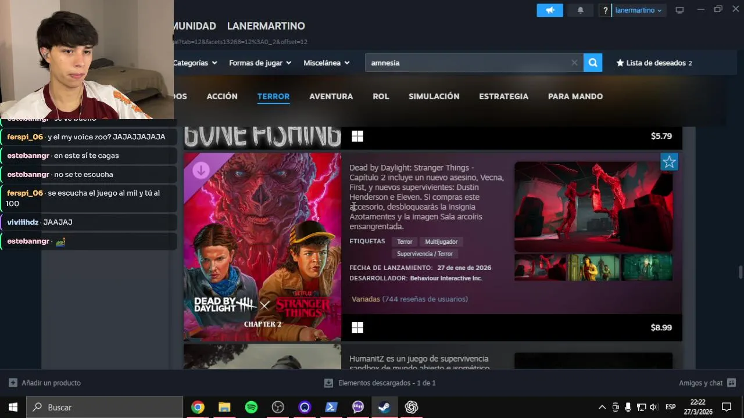Image resolution: width=744 pixels, height=418 pixels.
Task: Switch to Big Picture mode icon
Action: point(679,10)
